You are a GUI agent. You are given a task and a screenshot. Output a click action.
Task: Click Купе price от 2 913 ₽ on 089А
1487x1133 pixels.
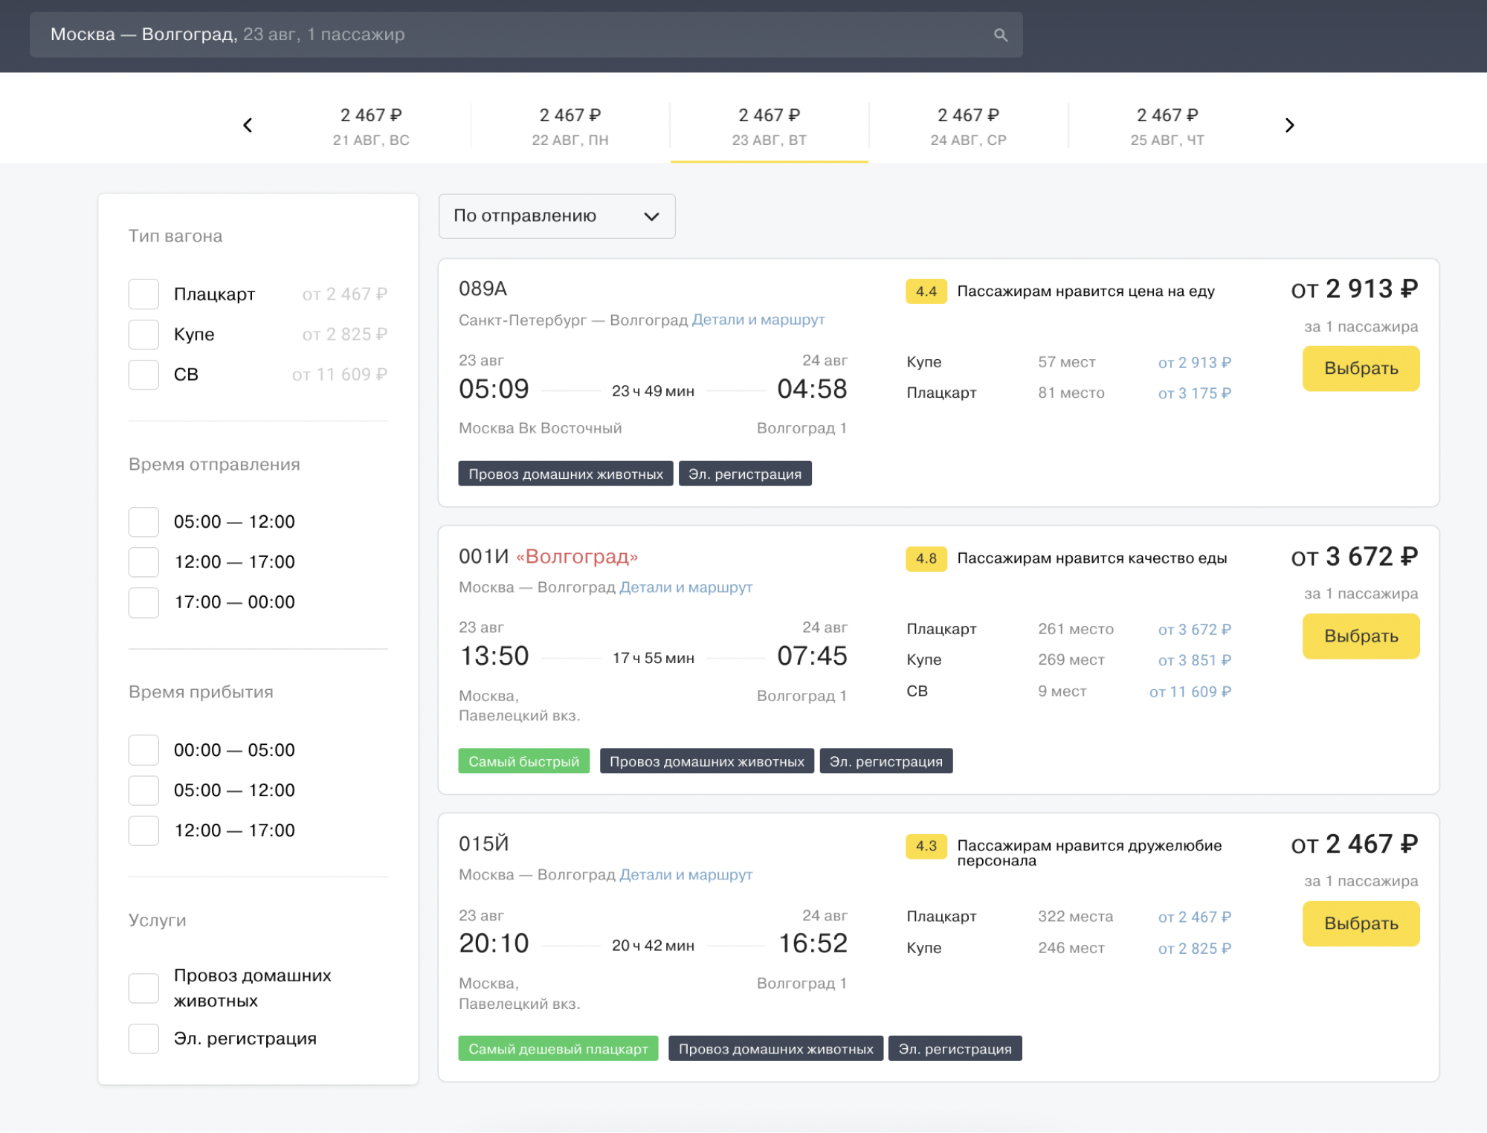pyautogui.click(x=1194, y=363)
